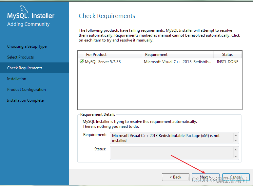The width and height of the screenshot is (253, 186).
Task: Open the Installation step in sidebar
Action: (x=16, y=79)
